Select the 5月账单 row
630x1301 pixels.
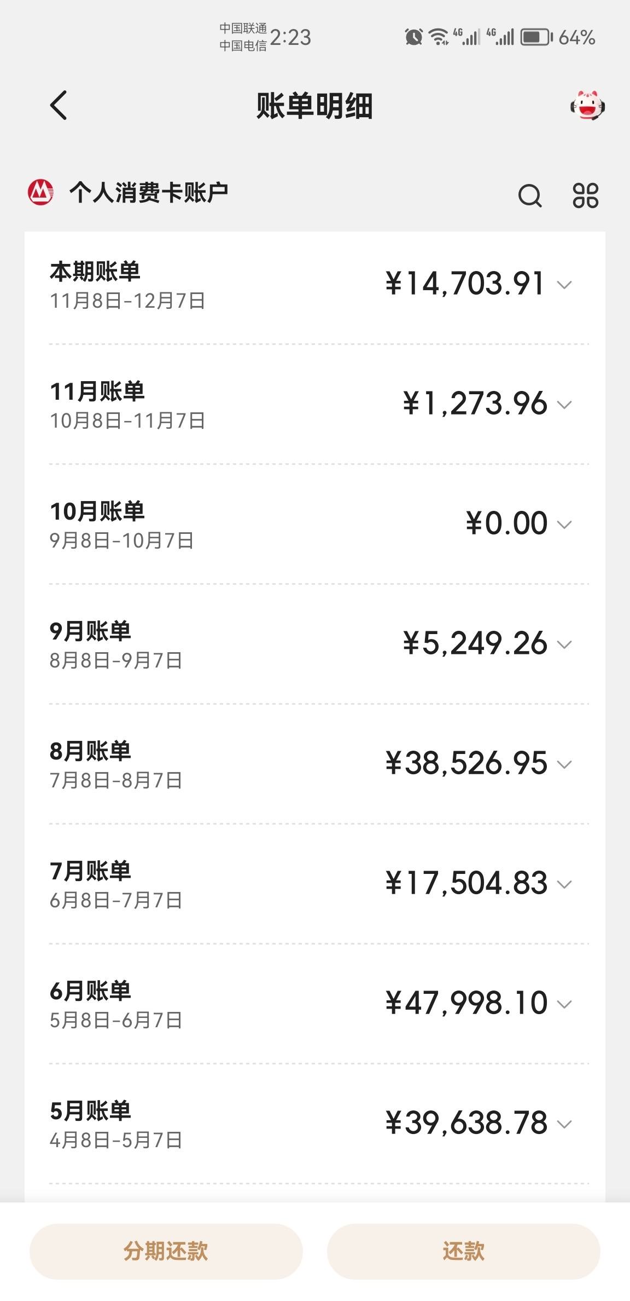click(315, 1124)
